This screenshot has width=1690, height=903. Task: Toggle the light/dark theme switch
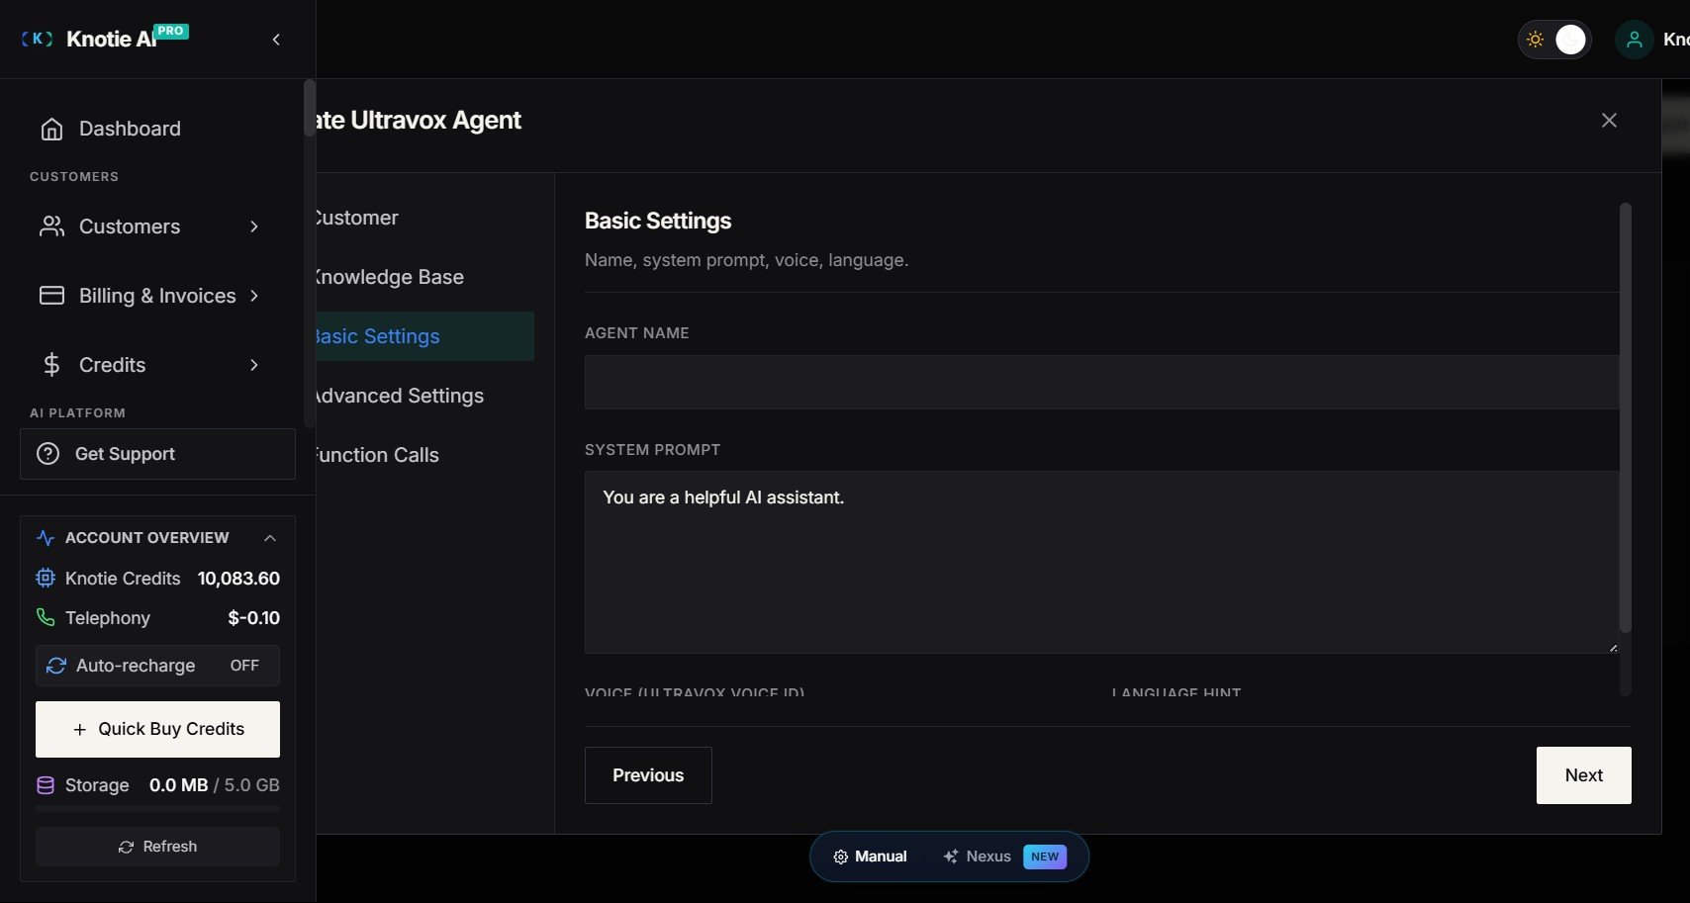1554,40
